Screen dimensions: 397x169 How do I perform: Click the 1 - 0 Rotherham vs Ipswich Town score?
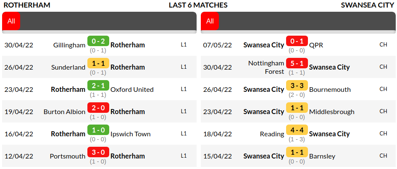pos(98,130)
